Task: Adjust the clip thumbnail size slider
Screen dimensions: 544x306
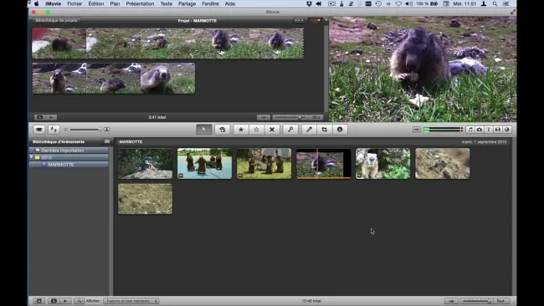Action: [x=85, y=130]
